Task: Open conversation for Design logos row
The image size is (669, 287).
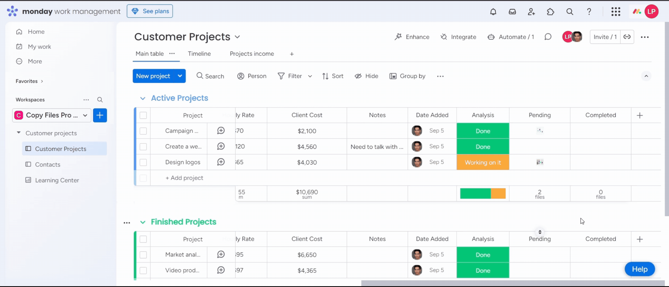Action: [x=221, y=162]
